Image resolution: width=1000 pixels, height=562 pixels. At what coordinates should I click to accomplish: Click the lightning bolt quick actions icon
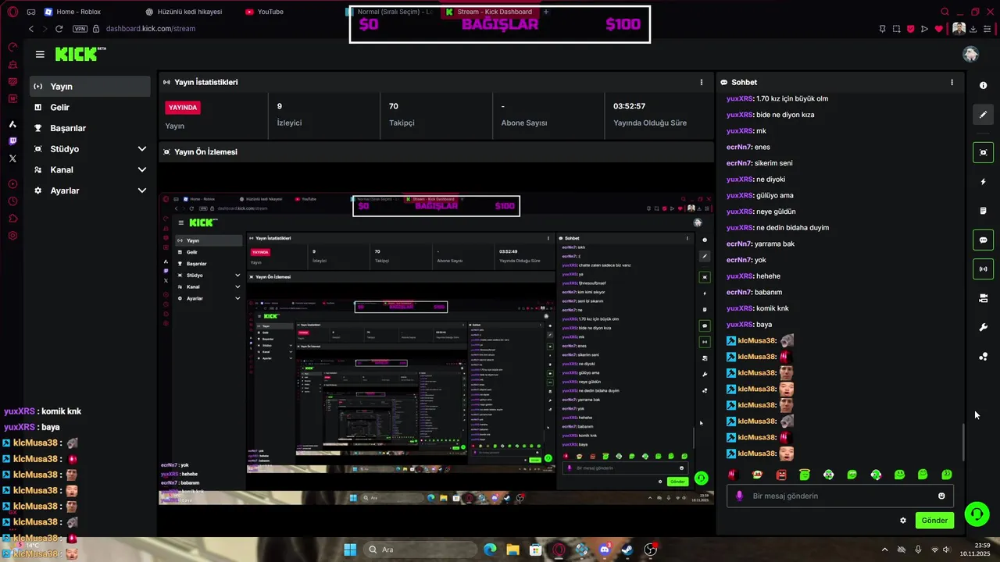pos(984,182)
